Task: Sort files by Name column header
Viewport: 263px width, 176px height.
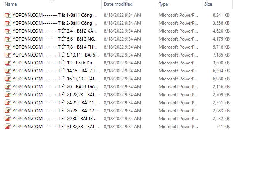Action: [x=11, y=4]
